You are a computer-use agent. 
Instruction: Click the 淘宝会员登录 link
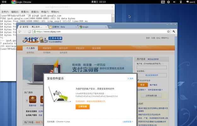(x=153, y=59)
